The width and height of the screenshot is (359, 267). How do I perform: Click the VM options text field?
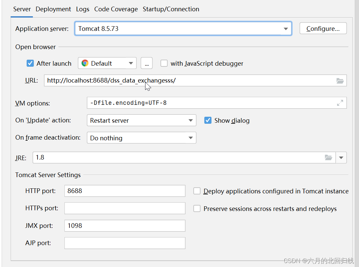point(217,103)
